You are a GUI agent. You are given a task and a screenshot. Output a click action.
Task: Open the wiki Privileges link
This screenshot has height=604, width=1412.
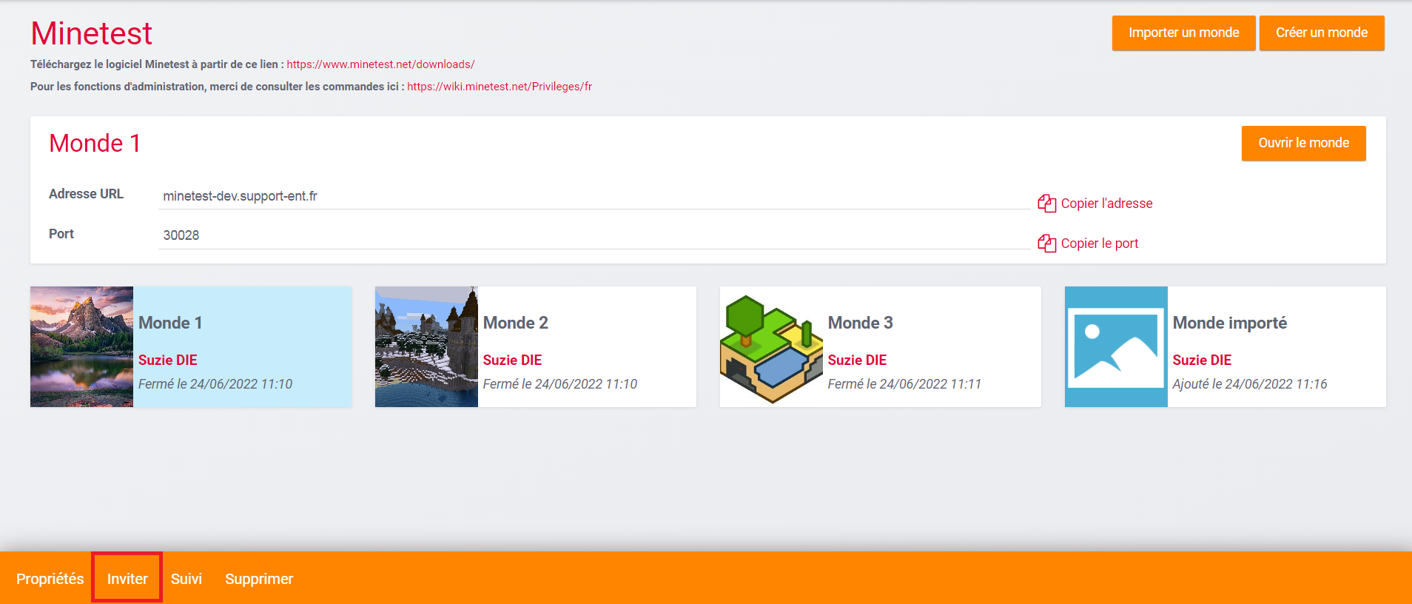coord(500,87)
